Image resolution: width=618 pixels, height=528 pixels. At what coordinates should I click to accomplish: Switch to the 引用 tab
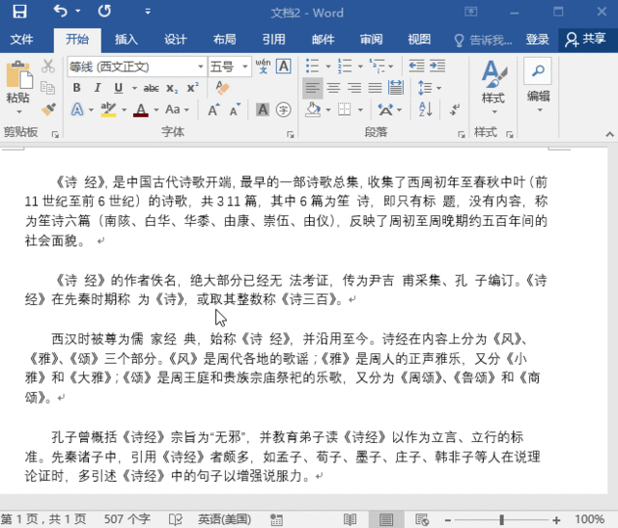pos(273,39)
